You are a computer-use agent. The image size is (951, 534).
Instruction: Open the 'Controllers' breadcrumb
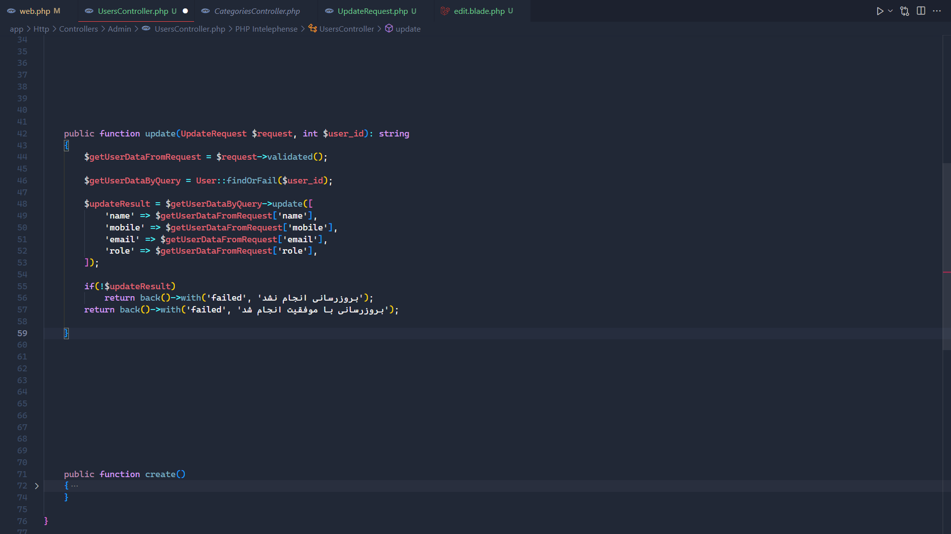pyautogui.click(x=78, y=29)
